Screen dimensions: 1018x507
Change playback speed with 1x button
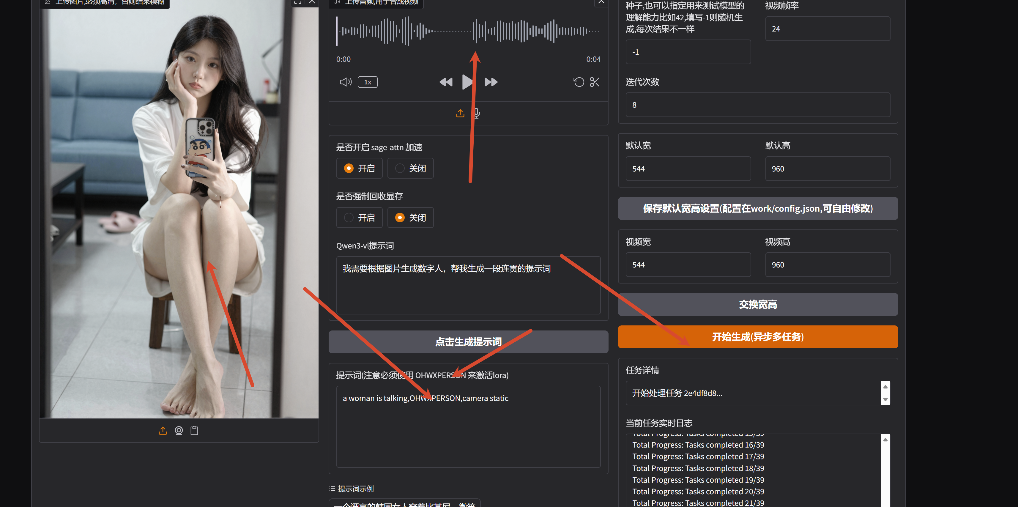(368, 82)
